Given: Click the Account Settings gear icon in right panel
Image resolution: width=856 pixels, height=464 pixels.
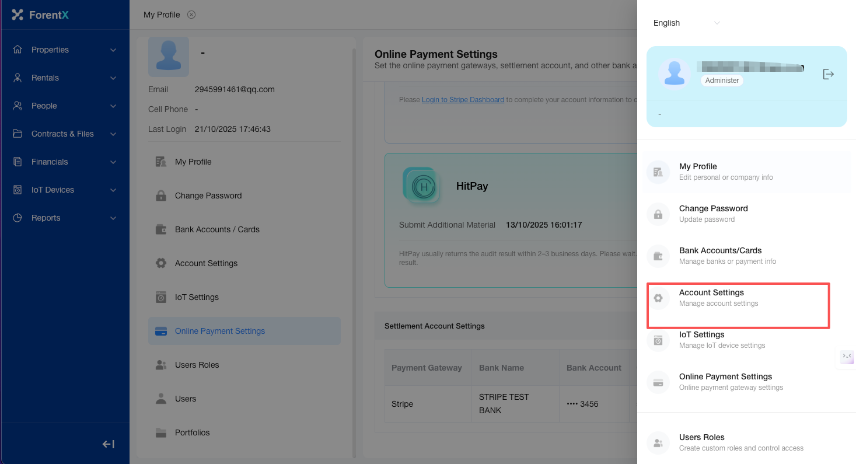Looking at the screenshot, I should pos(658,298).
